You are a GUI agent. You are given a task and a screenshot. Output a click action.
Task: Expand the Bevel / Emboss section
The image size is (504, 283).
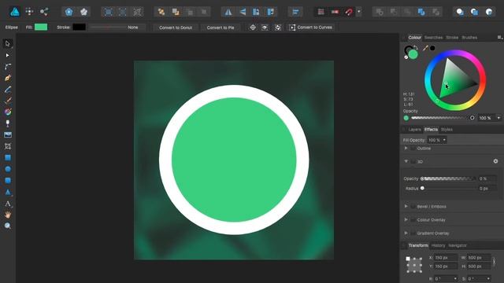click(406, 206)
